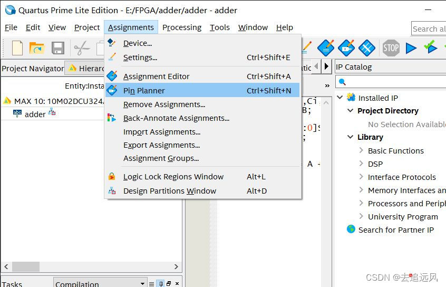Choose Remove Assignments... menu entry
Viewport: 446px width, 287px height.
203,104
